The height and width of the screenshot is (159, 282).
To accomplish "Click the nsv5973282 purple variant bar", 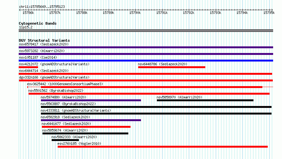I will click(146, 54).
